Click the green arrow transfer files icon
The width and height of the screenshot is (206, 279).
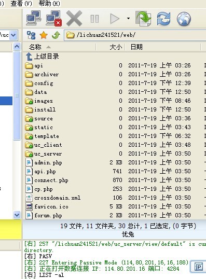coord(143,19)
